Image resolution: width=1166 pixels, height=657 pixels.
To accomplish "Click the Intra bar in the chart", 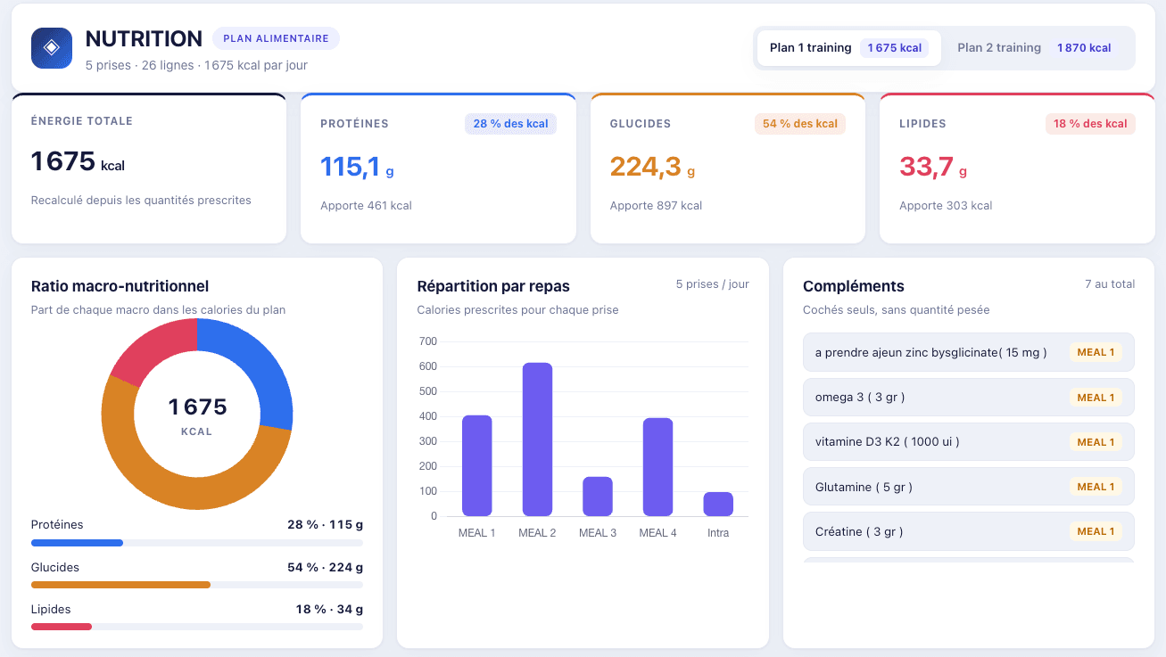I will pos(718,504).
